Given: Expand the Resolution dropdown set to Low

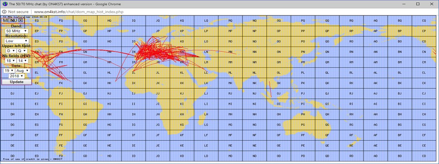Looking at the screenshot, I should coord(17,41).
